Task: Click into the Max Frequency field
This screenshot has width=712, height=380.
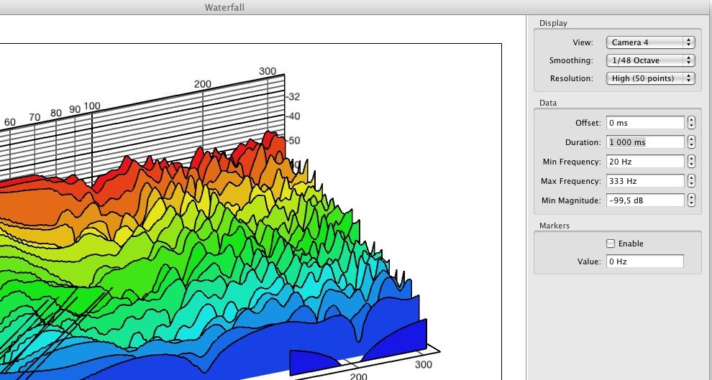Action: click(x=644, y=181)
